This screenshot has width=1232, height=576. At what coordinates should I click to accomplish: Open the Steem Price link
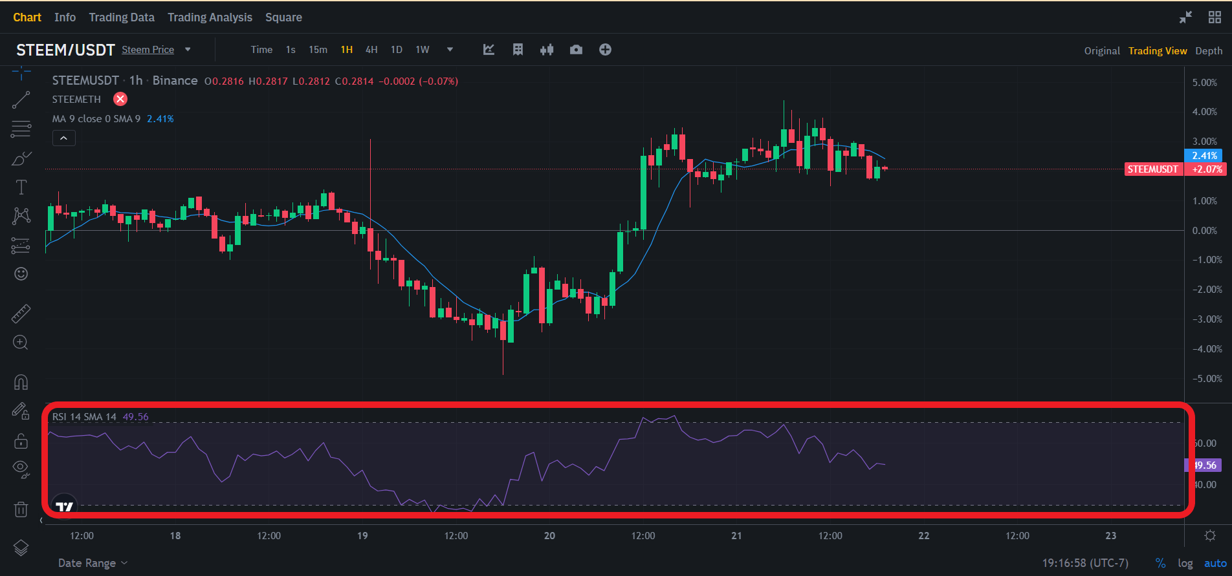coord(148,50)
